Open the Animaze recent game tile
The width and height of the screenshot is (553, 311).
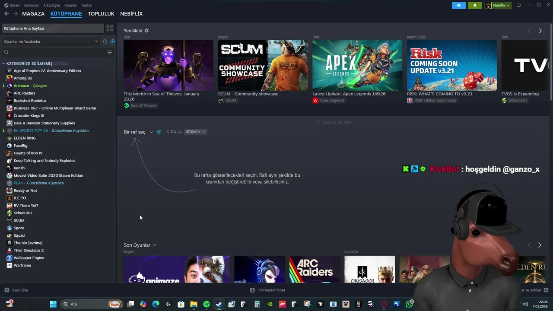(177, 270)
